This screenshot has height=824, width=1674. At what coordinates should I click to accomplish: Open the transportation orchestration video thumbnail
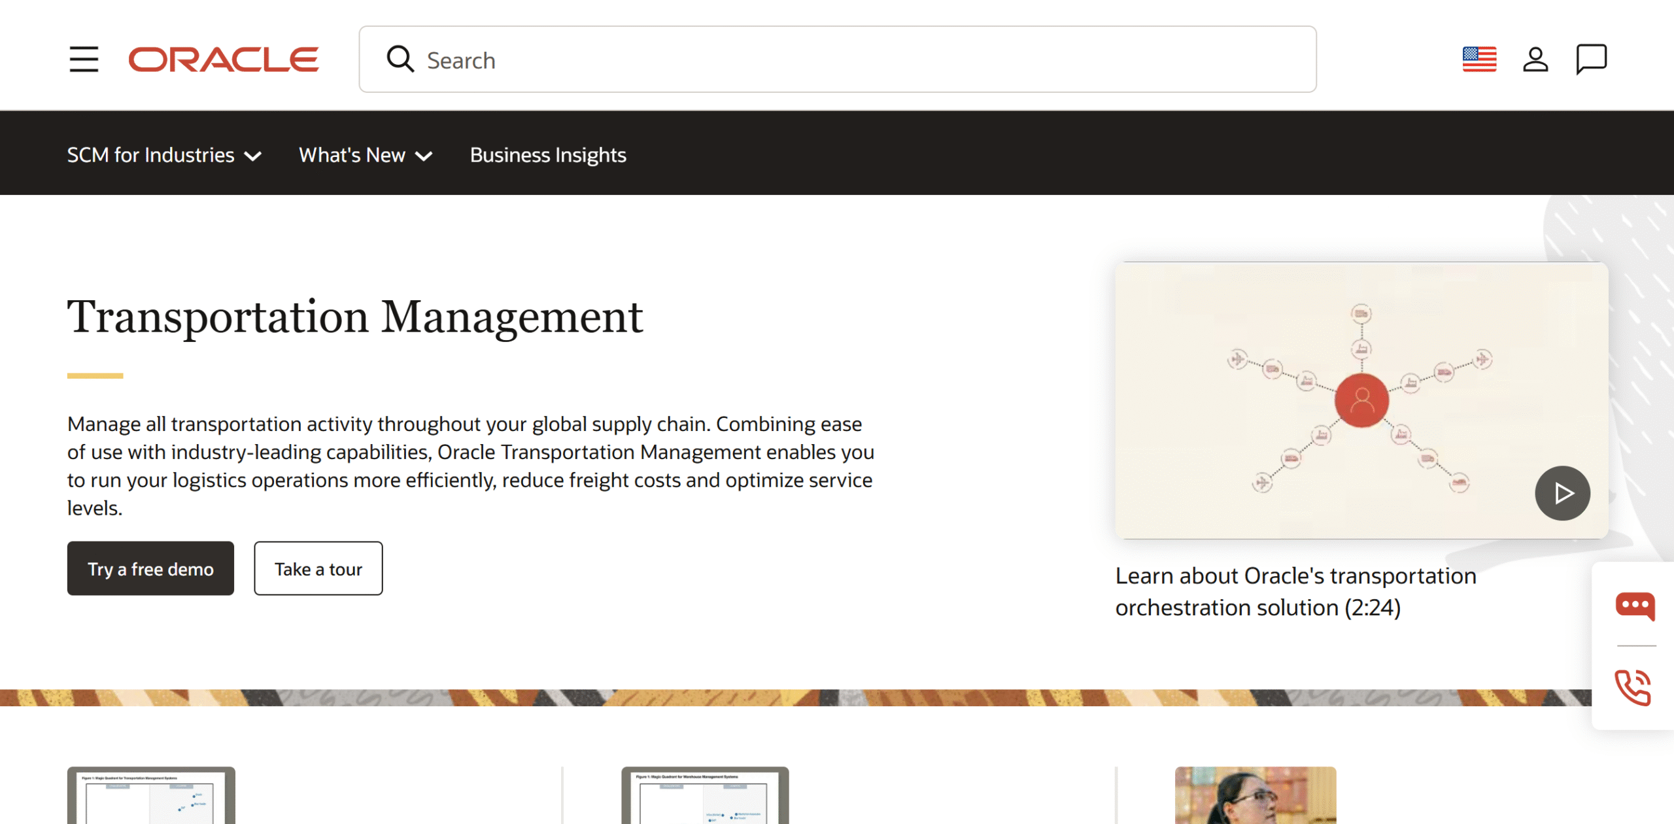click(1361, 400)
